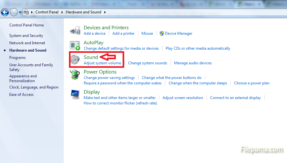Click the Back navigation arrow button
Screen dimensions: 287x163
(5, 12)
